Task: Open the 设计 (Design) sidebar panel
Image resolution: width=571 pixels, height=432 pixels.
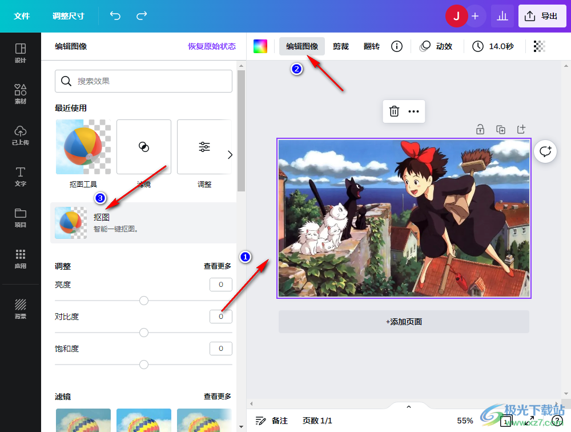Action: 21,53
